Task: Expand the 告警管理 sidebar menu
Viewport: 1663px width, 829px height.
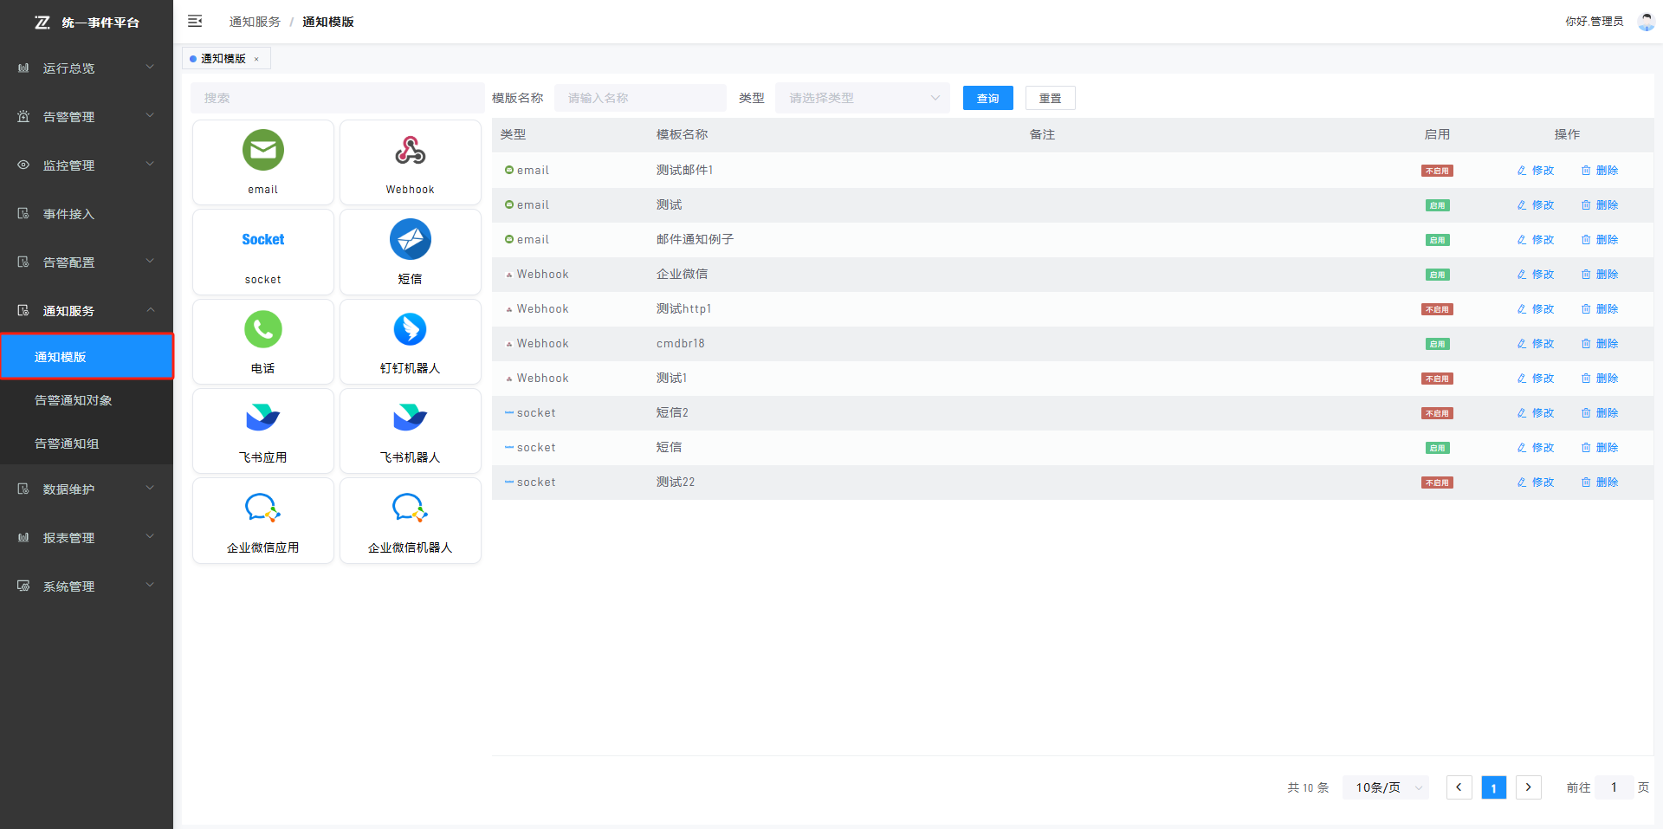Action: [x=87, y=116]
